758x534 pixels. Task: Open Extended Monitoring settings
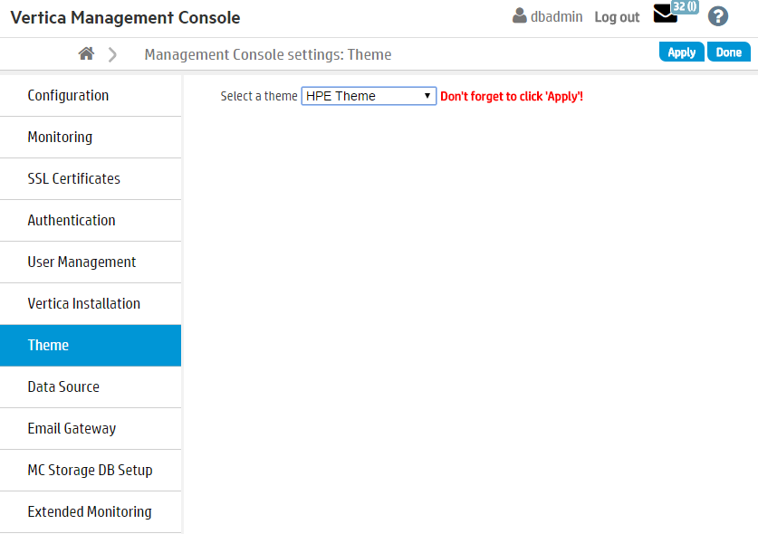[91, 511]
